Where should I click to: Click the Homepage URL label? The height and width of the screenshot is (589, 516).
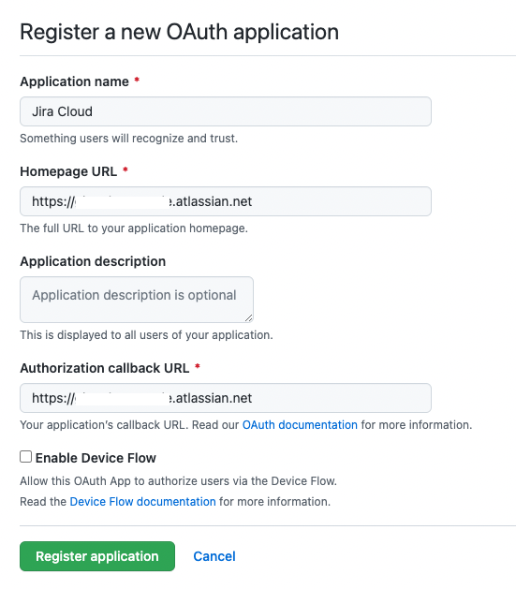(x=68, y=171)
